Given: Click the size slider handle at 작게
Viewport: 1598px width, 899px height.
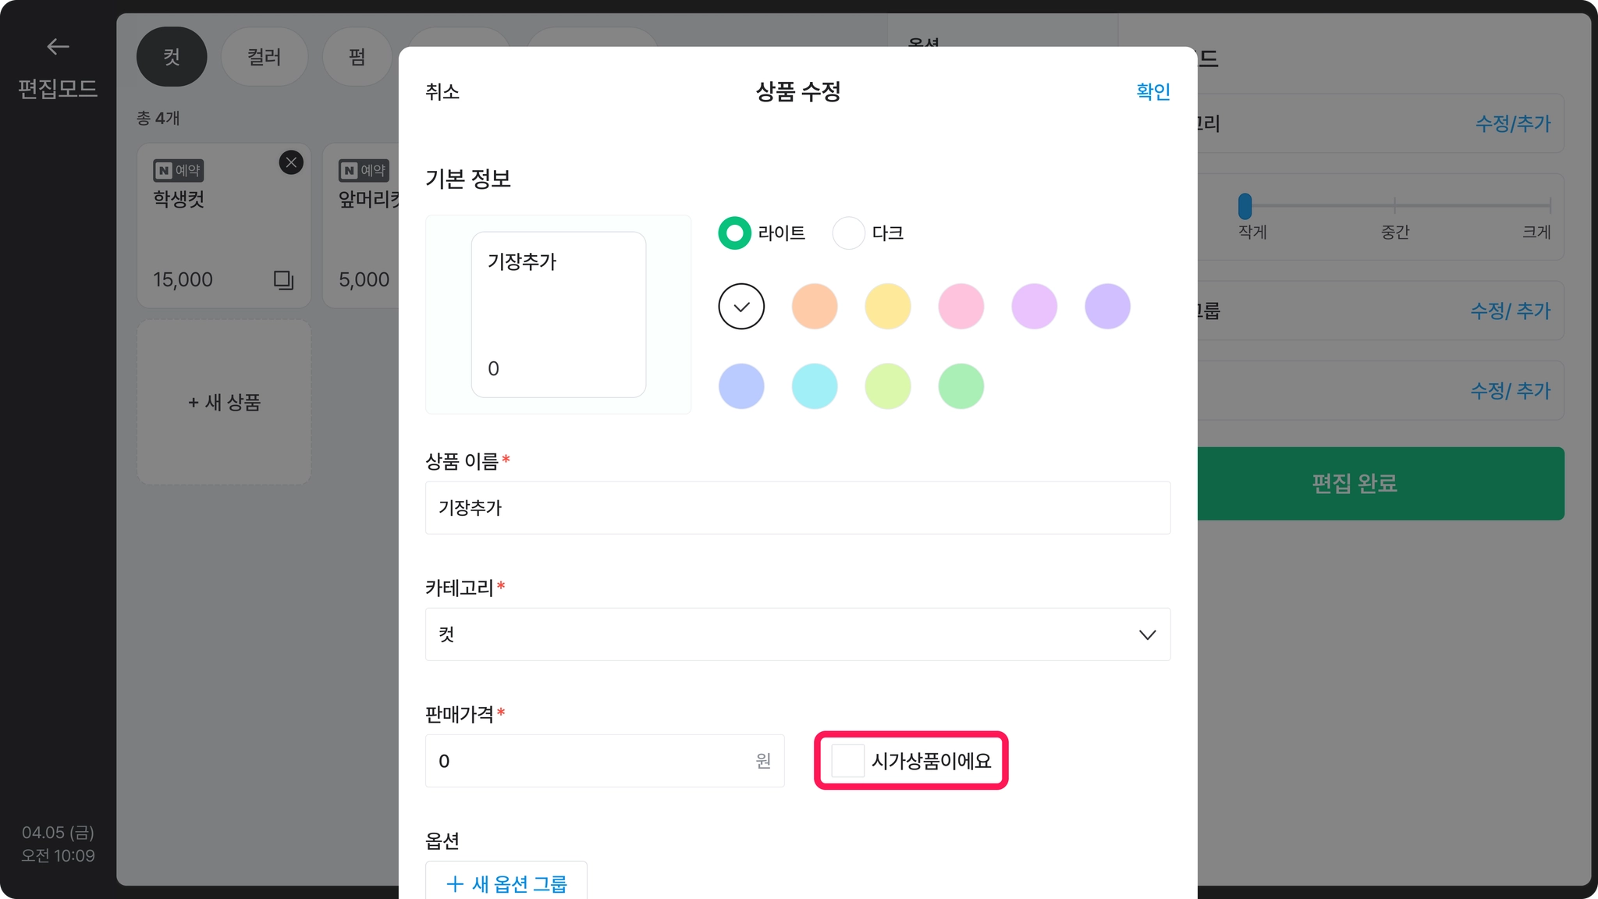Looking at the screenshot, I should [1245, 206].
